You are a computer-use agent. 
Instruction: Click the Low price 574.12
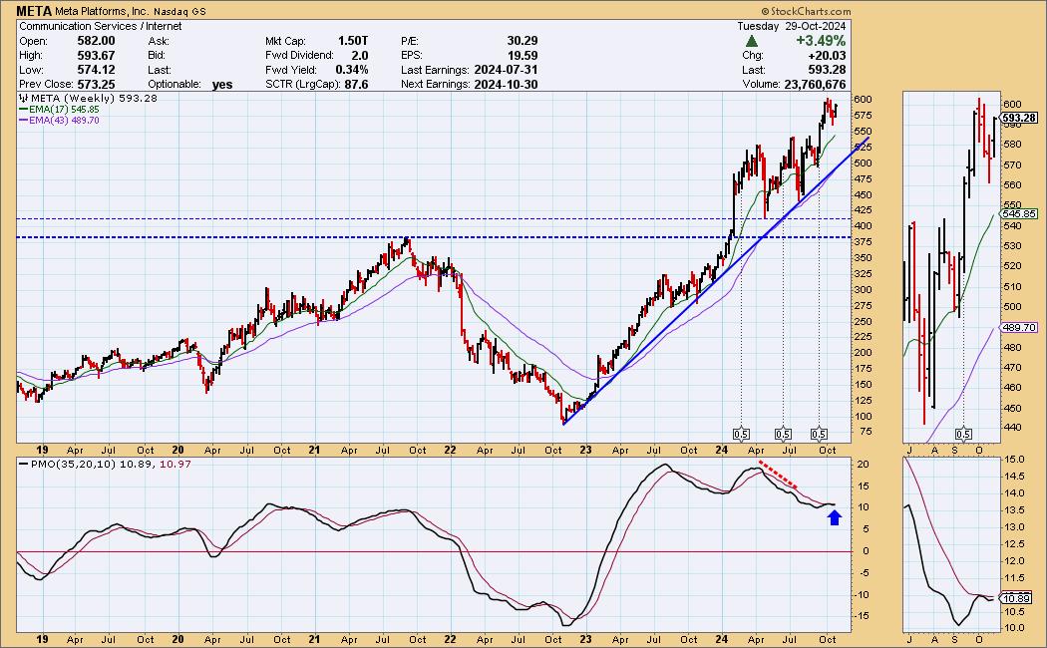click(x=96, y=70)
